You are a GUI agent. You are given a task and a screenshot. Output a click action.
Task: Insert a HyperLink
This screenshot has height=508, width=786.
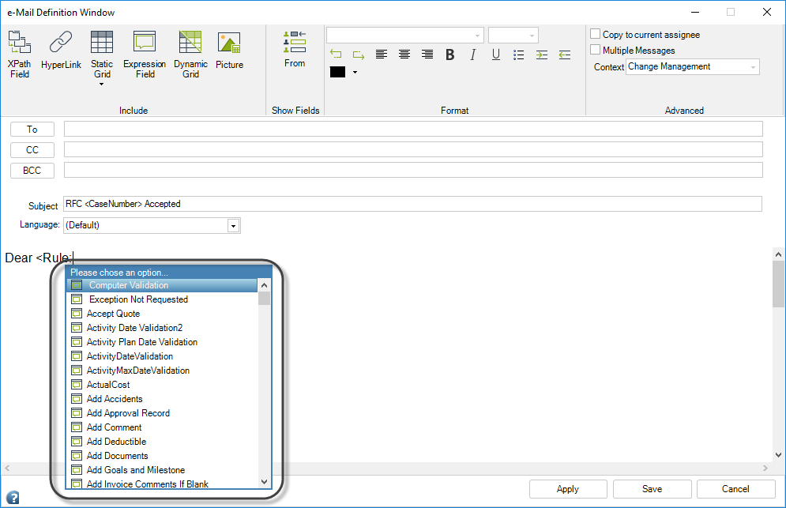coord(61,50)
